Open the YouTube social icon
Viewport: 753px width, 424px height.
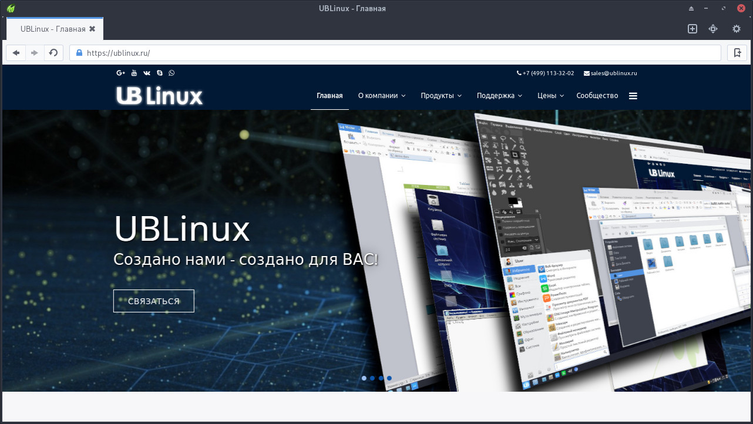pos(134,73)
